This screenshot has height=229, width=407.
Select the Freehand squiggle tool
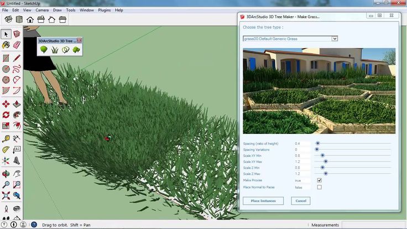tap(17, 69)
